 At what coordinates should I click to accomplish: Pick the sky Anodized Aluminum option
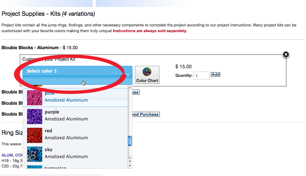76,153
